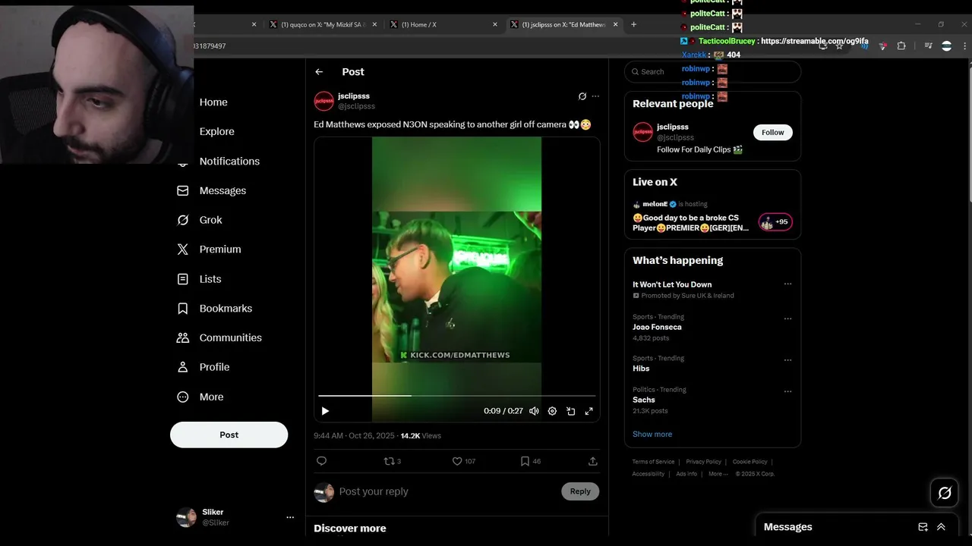Like the post with 107 likes
This screenshot has width=972, height=546.
(x=464, y=461)
